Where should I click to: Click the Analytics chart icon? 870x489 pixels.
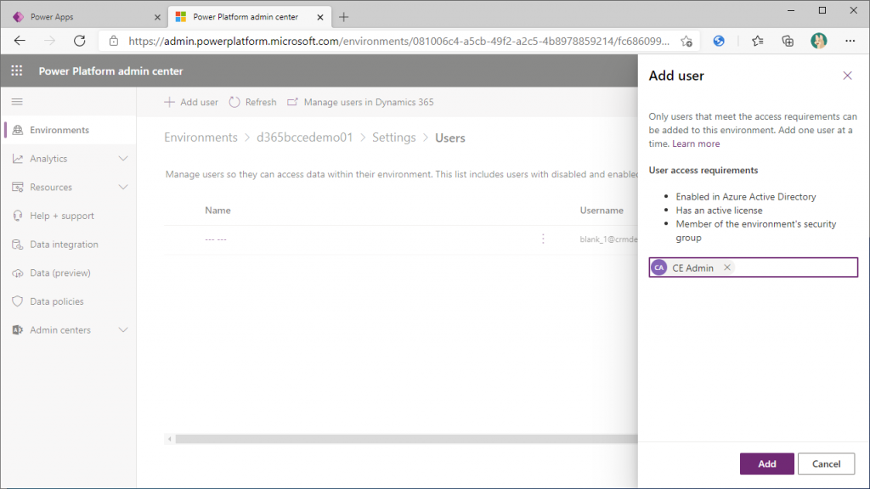[18, 159]
